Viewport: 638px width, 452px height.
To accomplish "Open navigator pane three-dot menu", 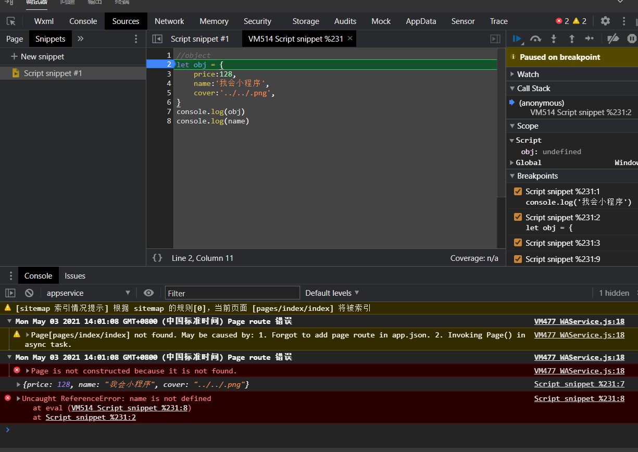I will tap(136, 39).
